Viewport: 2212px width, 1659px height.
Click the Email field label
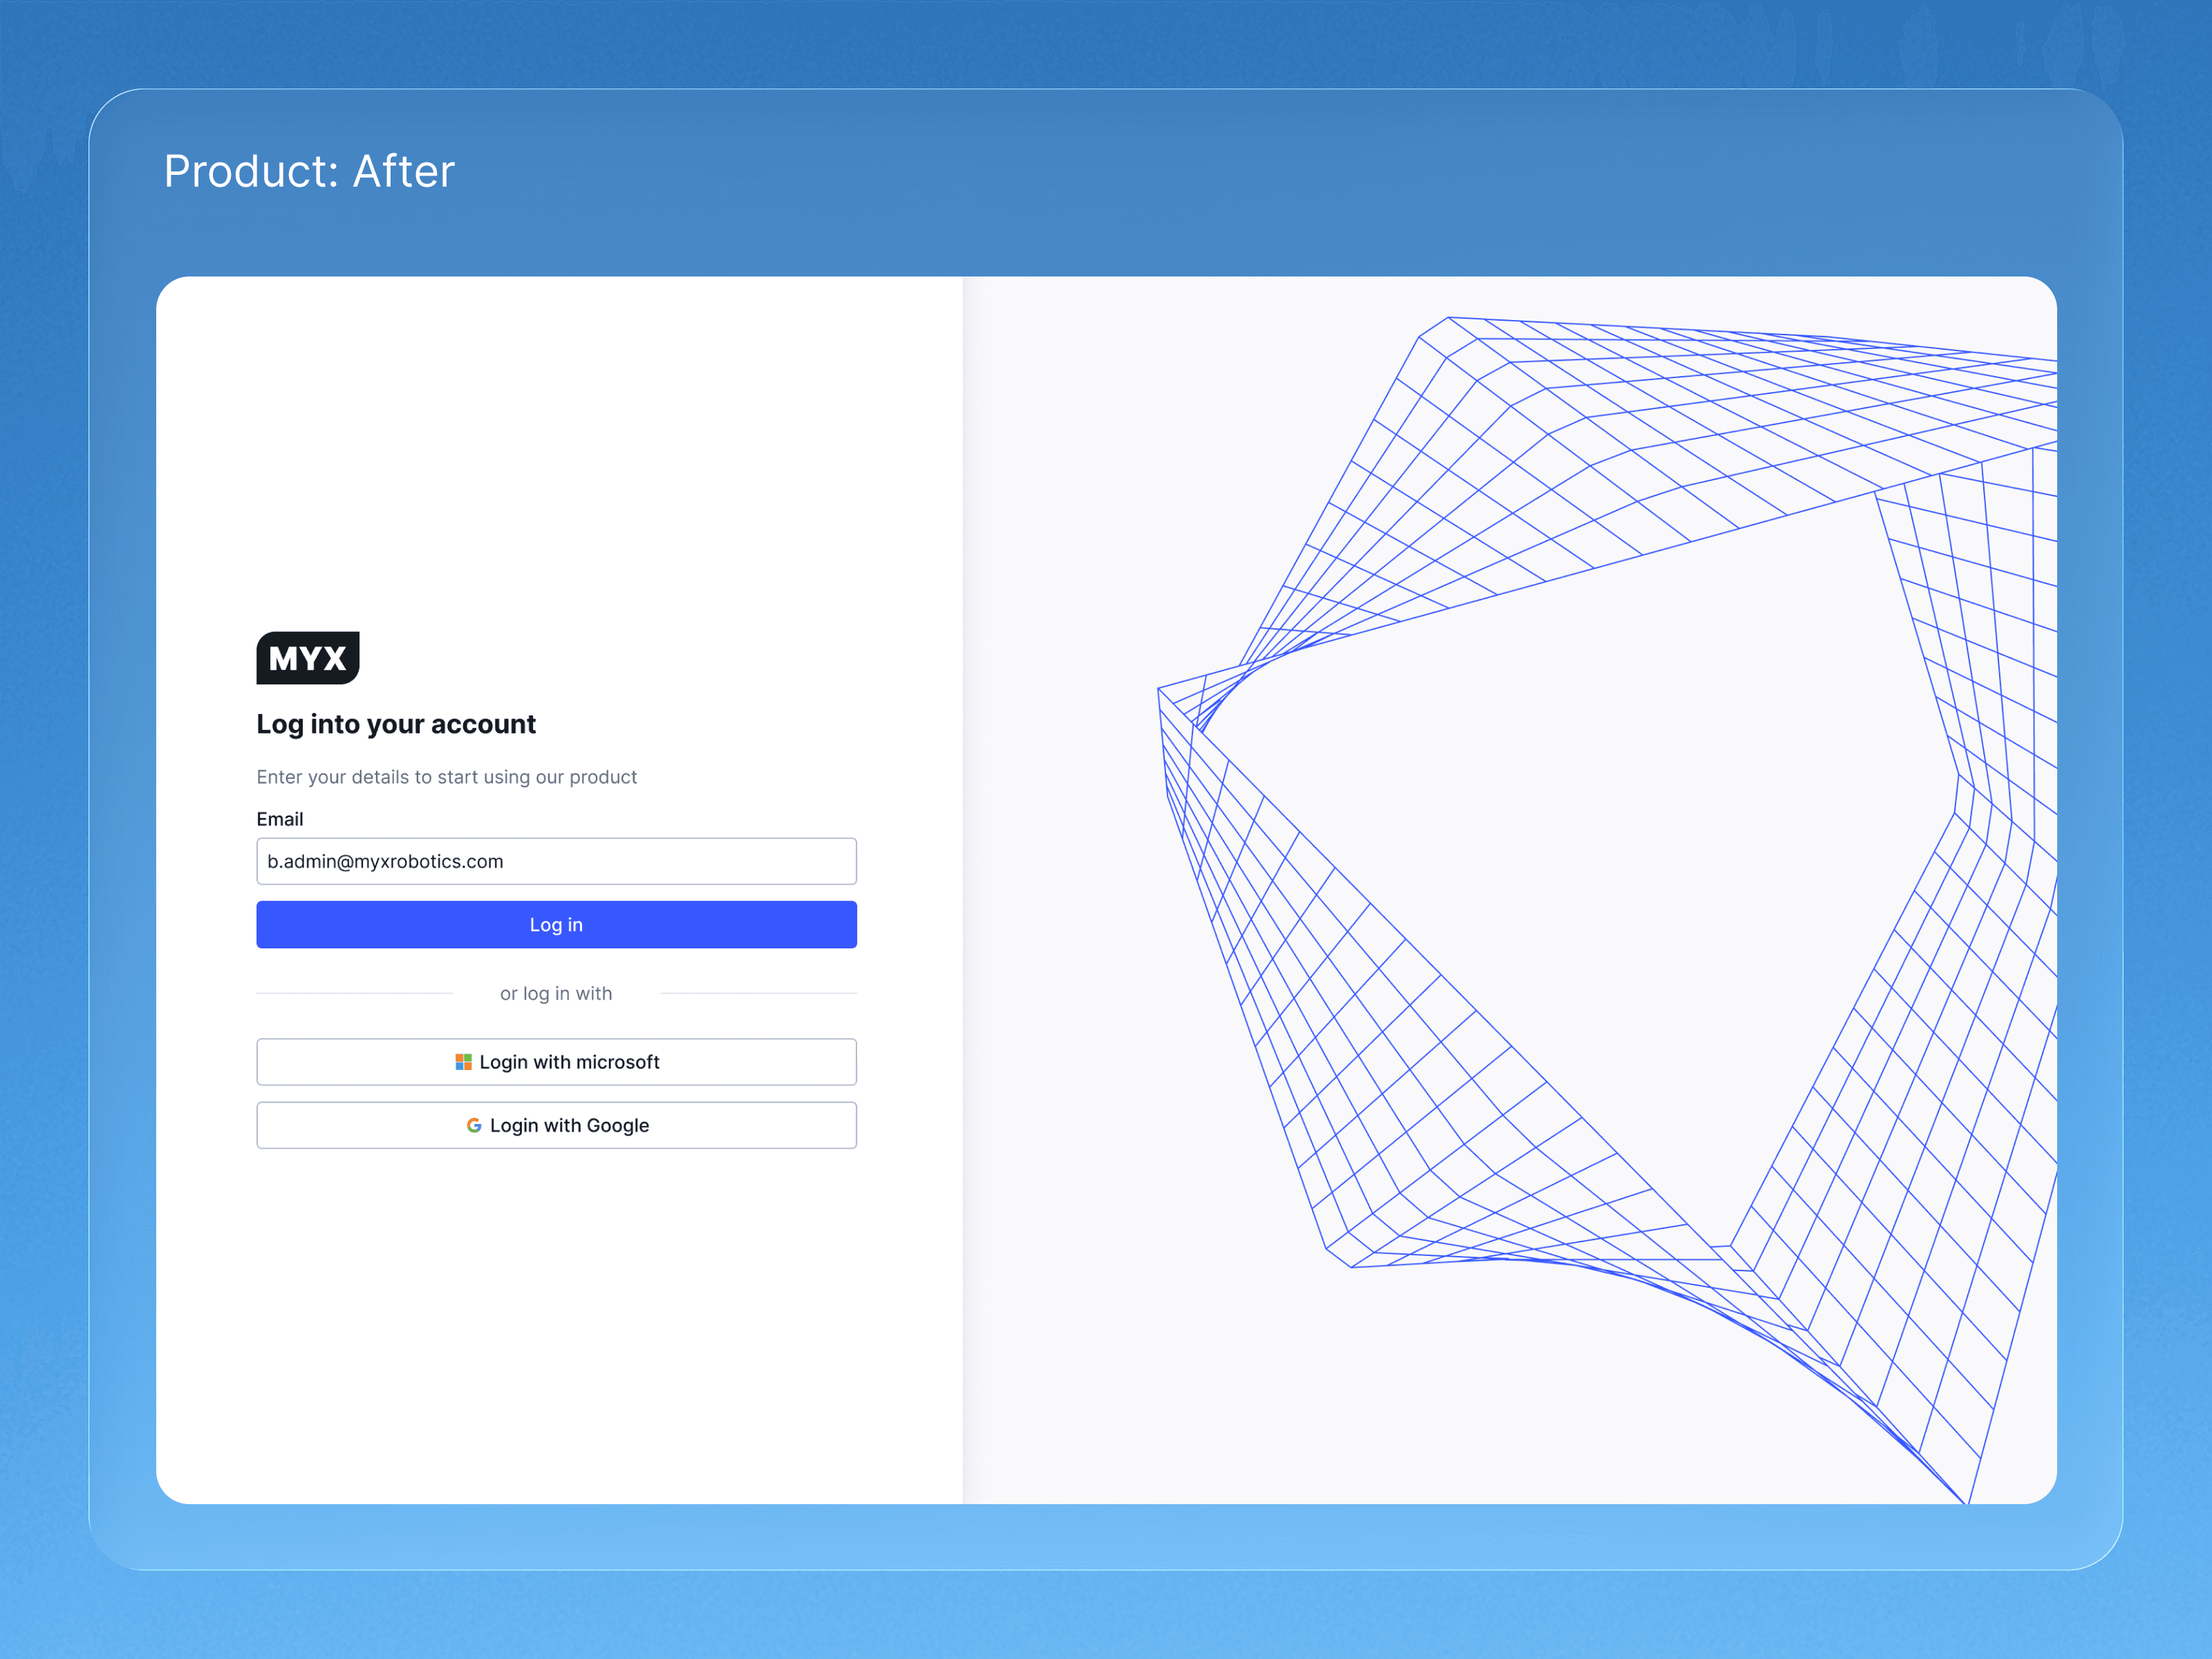click(x=279, y=819)
